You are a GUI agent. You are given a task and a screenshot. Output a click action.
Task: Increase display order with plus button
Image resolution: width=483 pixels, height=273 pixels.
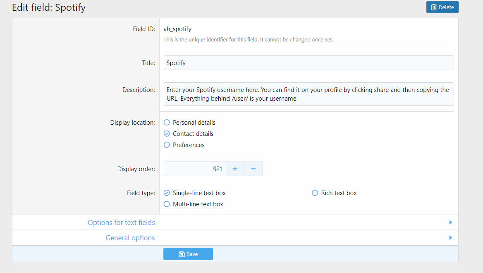point(235,169)
